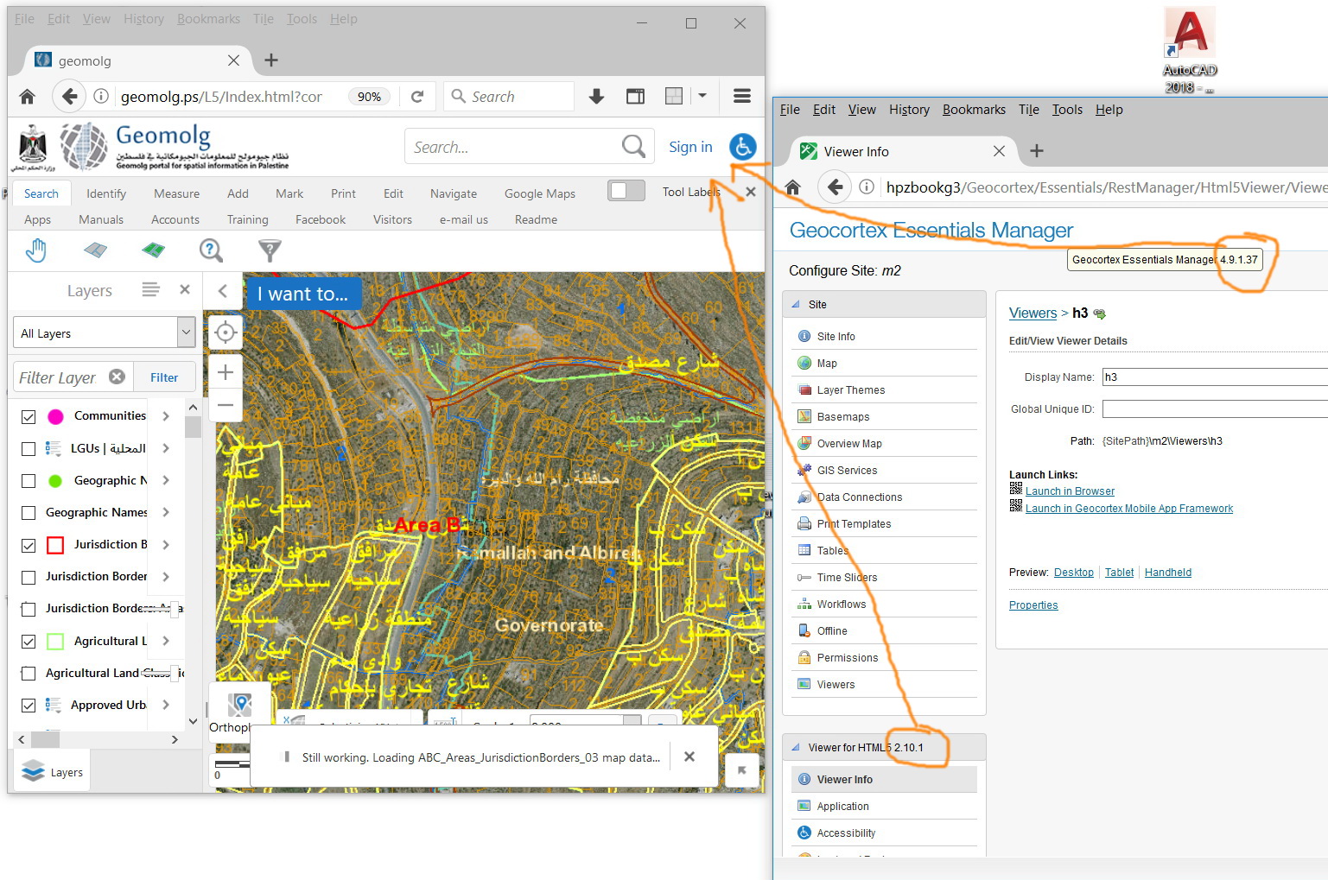Switch to the Identify toolbar tab
Viewport: 1328px width, 880px height.
(106, 193)
